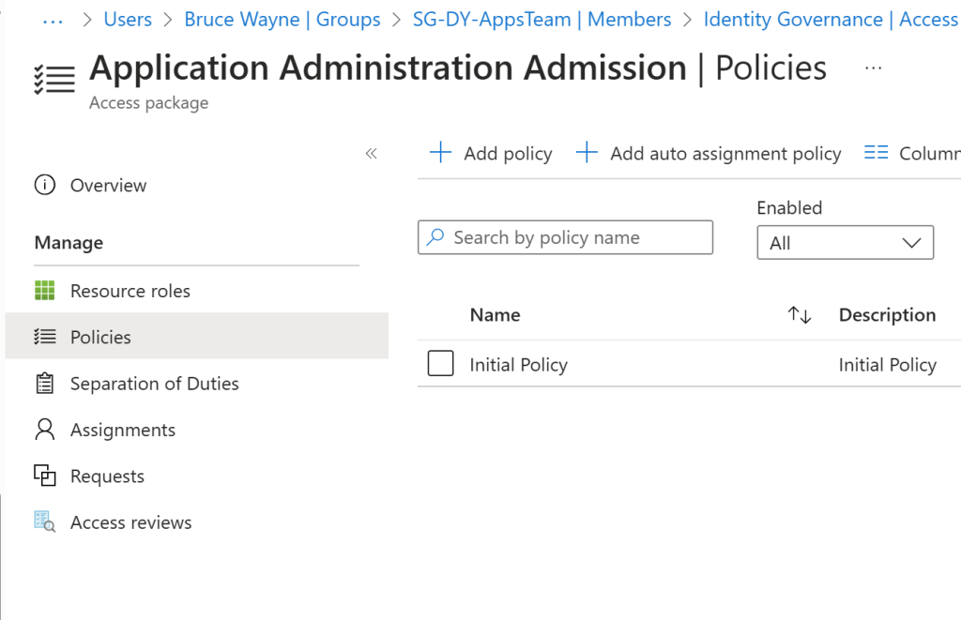961x620 pixels.
Task: Click the Columns list icon
Action: pyautogui.click(x=876, y=153)
